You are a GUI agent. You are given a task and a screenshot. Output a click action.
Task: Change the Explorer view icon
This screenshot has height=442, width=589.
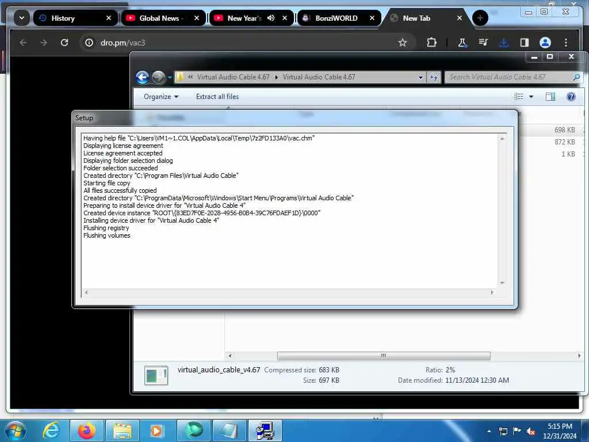(519, 97)
